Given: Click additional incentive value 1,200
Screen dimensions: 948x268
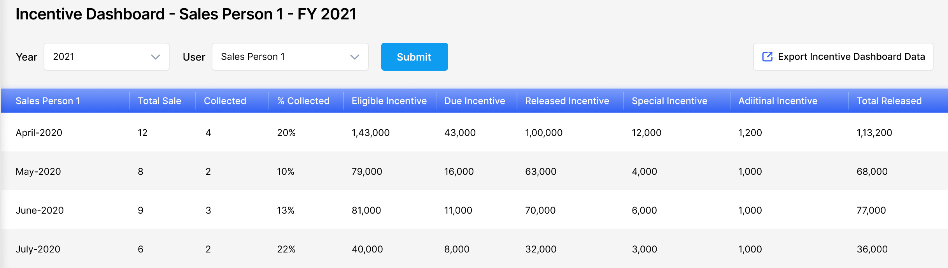Looking at the screenshot, I should (750, 133).
